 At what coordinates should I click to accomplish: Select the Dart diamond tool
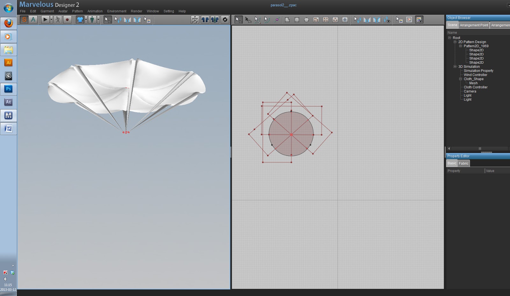pos(345,20)
